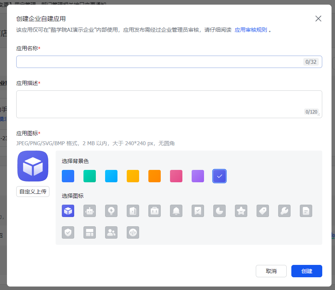Image resolution: width=335 pixels, height=290 pixels.
Task: Choose the document file icon
Action: 306,211
